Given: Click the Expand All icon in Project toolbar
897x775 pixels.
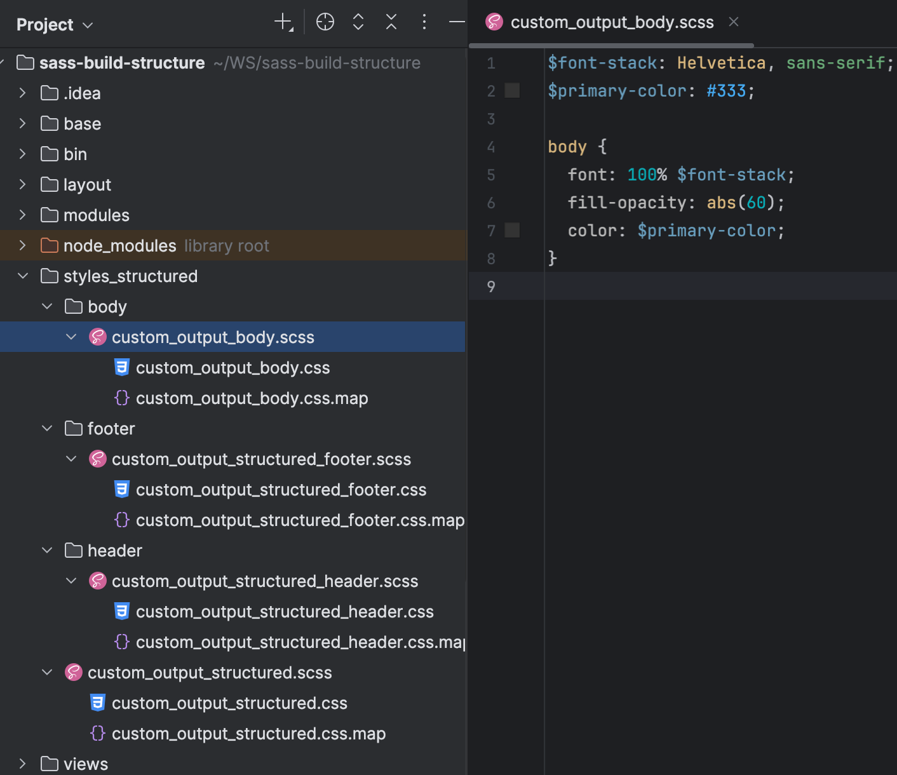Looking at the screenshot, I should point(358,21).
